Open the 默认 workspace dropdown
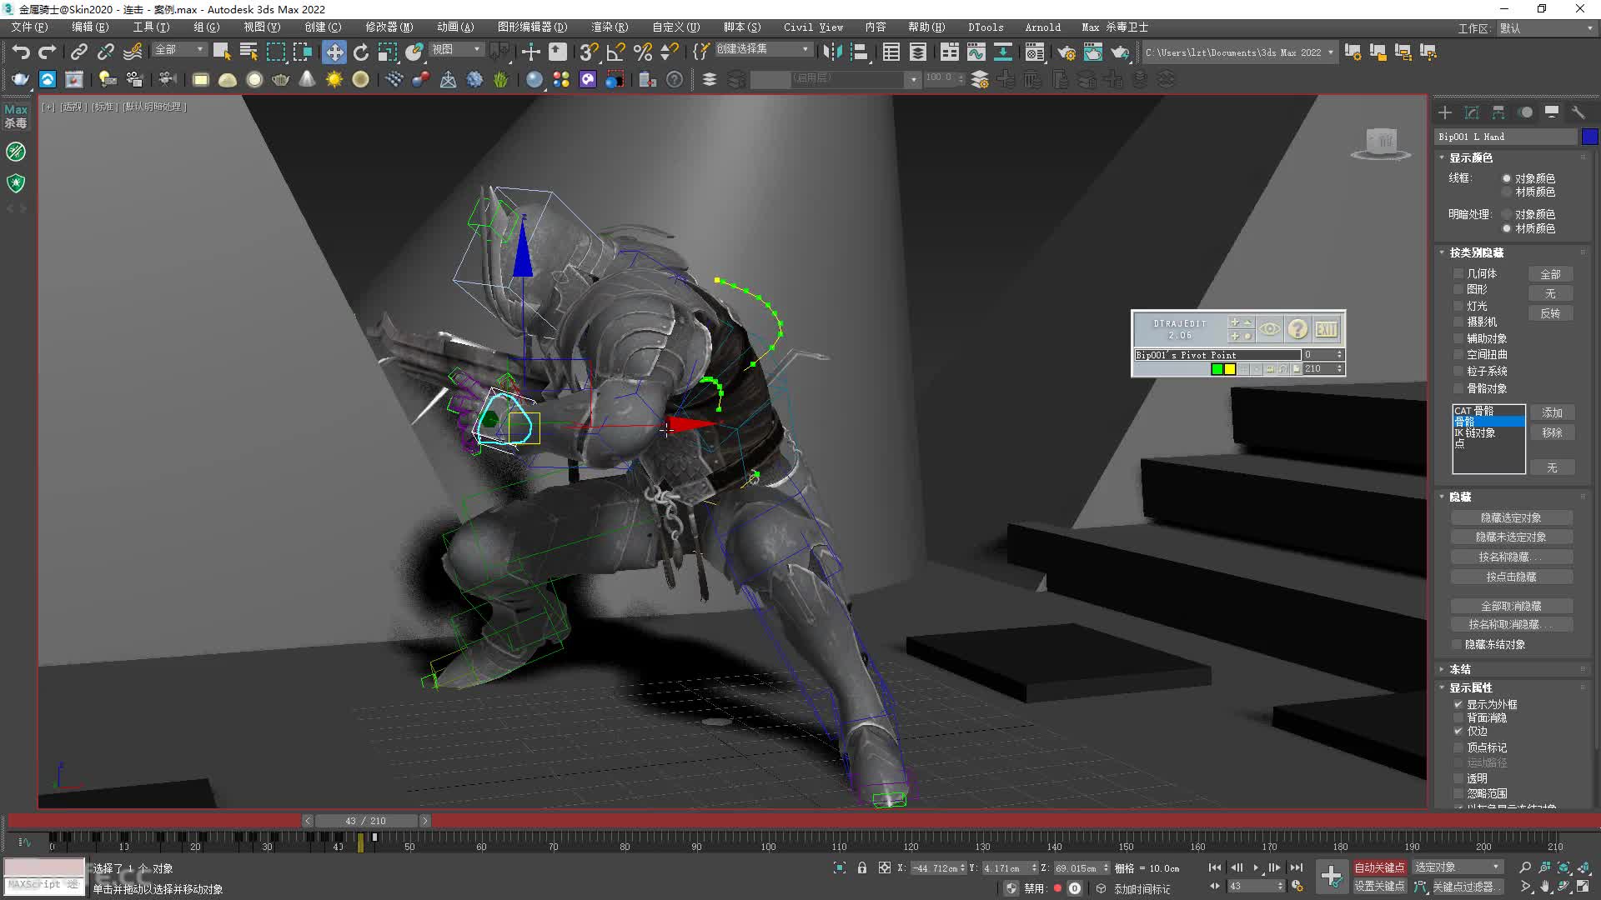The height and width of the screenshot is (900, 1601). [1545, 28]
